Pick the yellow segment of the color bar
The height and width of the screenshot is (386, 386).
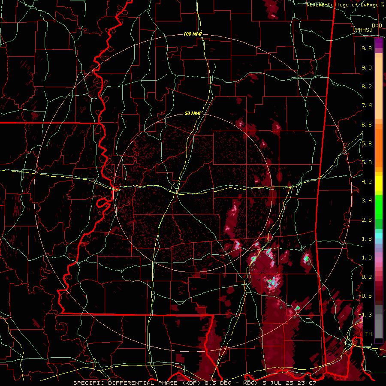pyautogui.click(x=379, y=184)
